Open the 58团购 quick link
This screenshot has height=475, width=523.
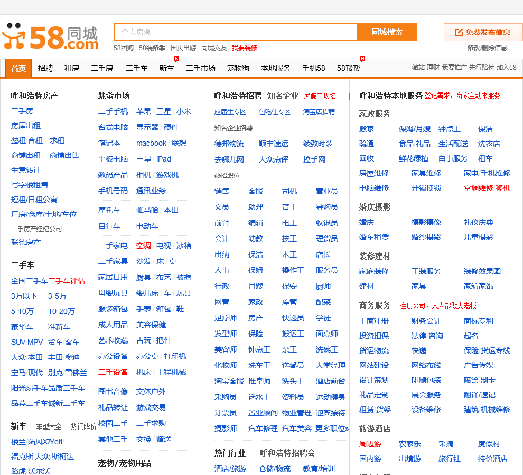click(124, 47)
